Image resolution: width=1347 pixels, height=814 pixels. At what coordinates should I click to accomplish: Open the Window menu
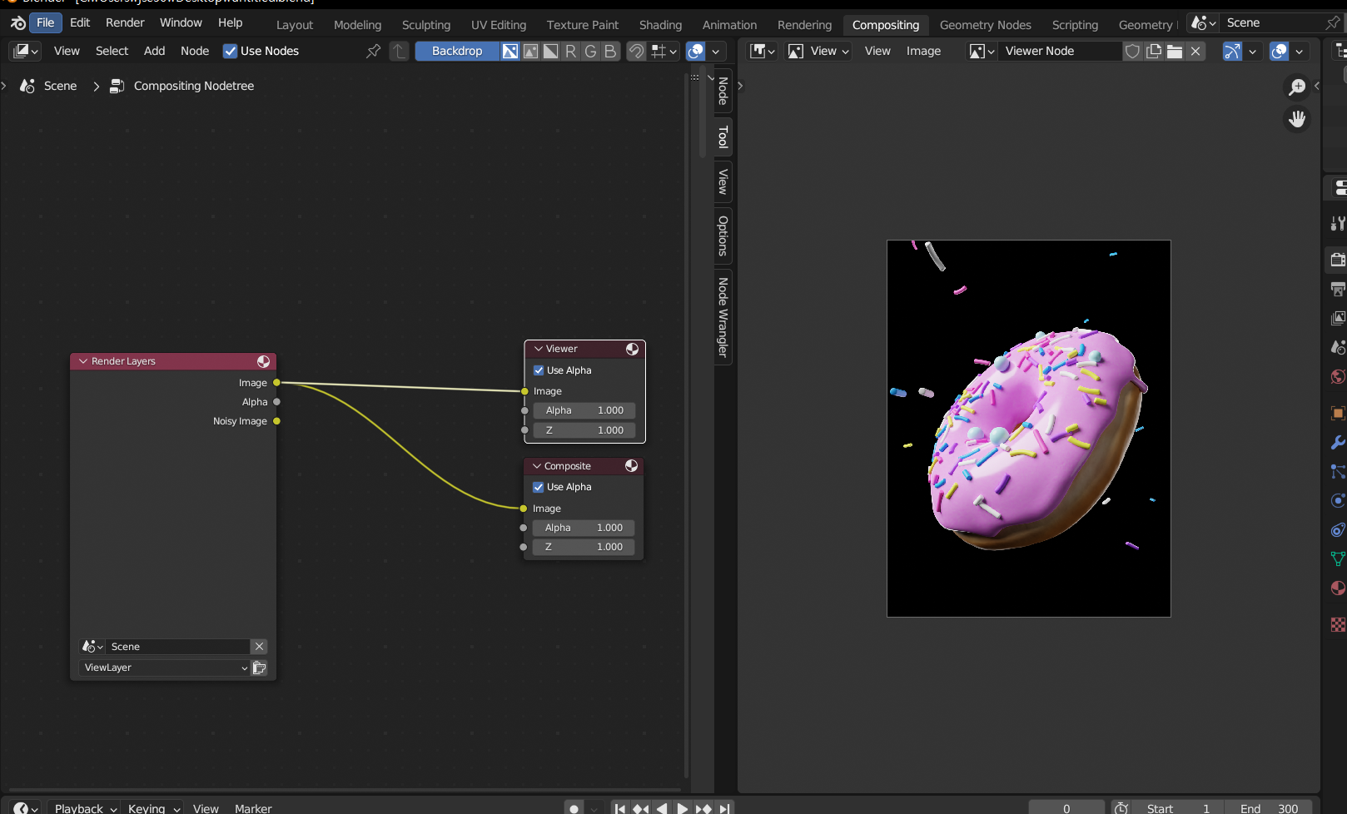[181, 22]
